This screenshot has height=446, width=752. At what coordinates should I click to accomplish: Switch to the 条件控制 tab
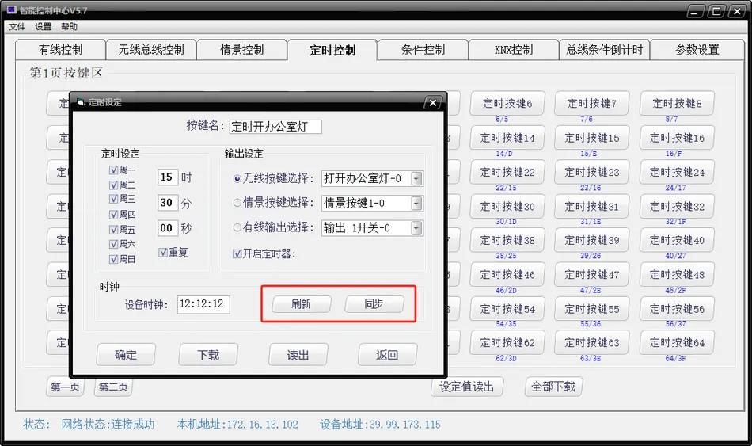(x=423, y=49)
